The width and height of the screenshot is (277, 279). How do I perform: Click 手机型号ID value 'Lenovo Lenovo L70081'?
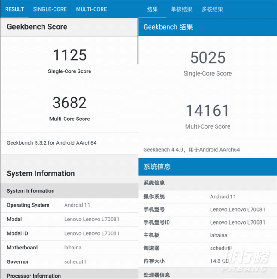coord(237,222)
